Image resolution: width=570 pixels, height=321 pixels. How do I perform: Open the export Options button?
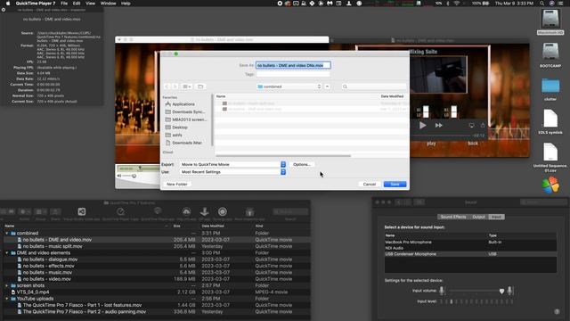(x=302, y=164)
